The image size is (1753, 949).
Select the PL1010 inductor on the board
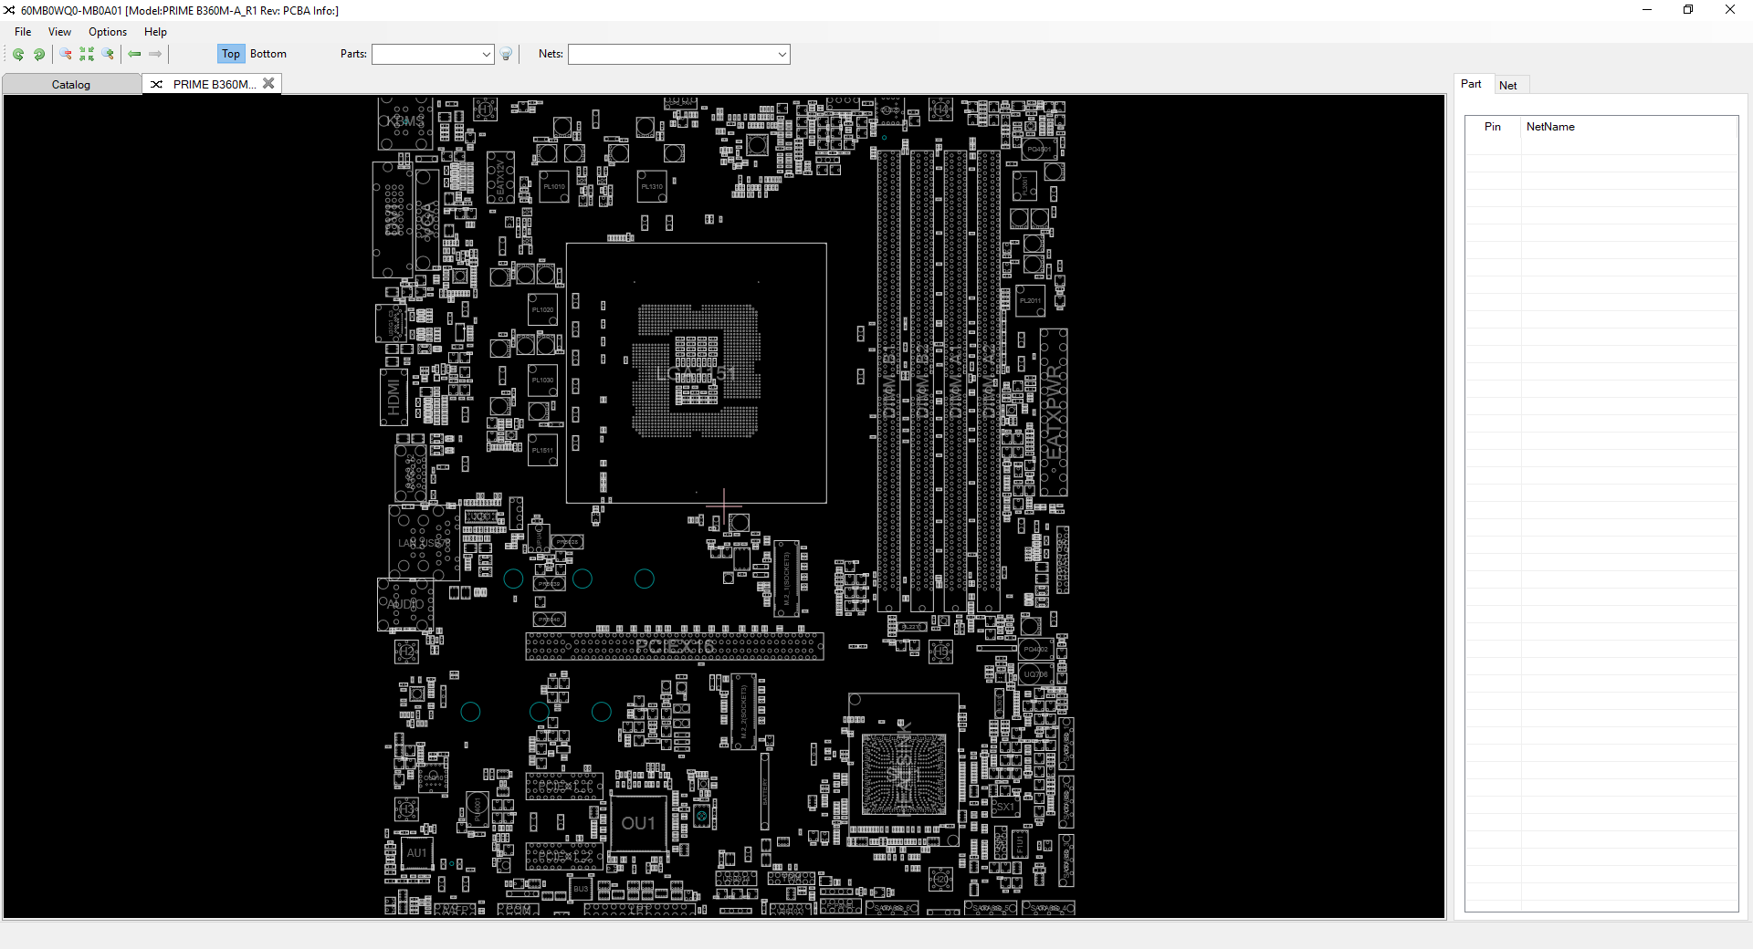[554, 186]
